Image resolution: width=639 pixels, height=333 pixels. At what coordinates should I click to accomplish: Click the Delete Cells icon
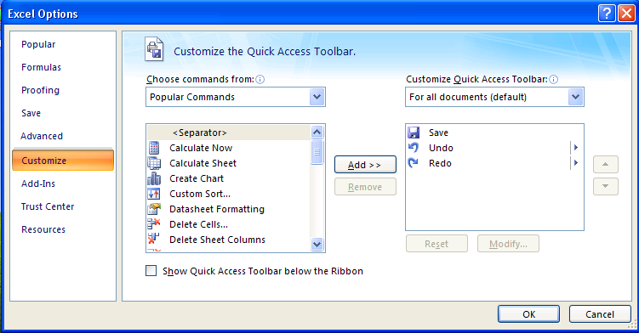(x=154, y=224)
